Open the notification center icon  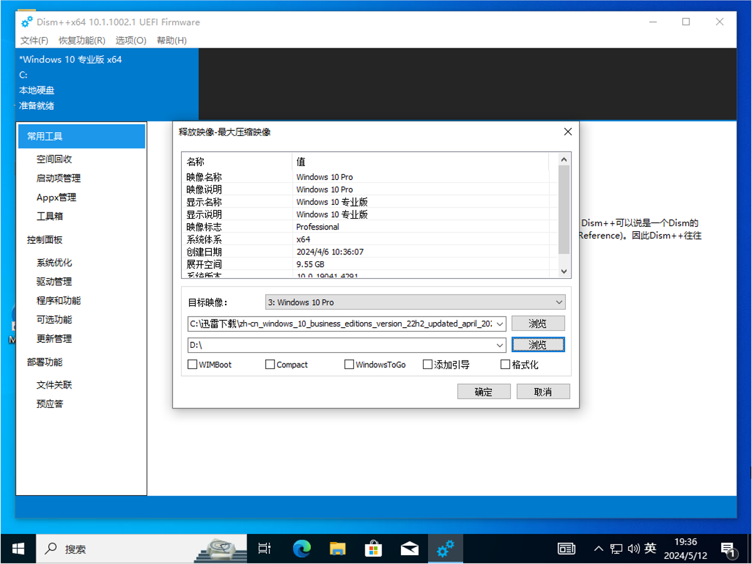[728, 549]
